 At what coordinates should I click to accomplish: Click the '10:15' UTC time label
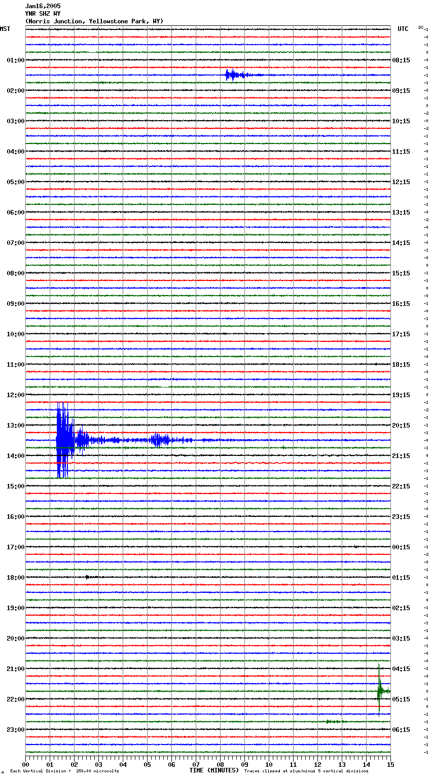(x=401, y=121)
